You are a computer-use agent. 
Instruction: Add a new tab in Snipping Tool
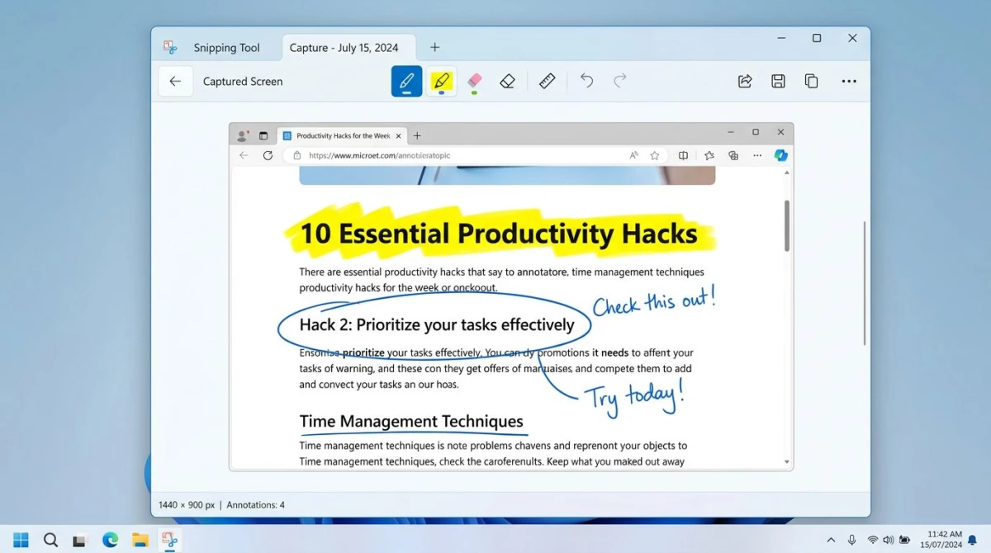(435, 47)
